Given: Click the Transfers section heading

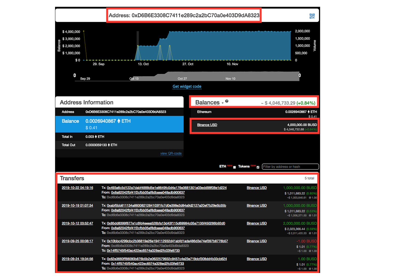Looking at the screenshot, I should coord(72,178).
